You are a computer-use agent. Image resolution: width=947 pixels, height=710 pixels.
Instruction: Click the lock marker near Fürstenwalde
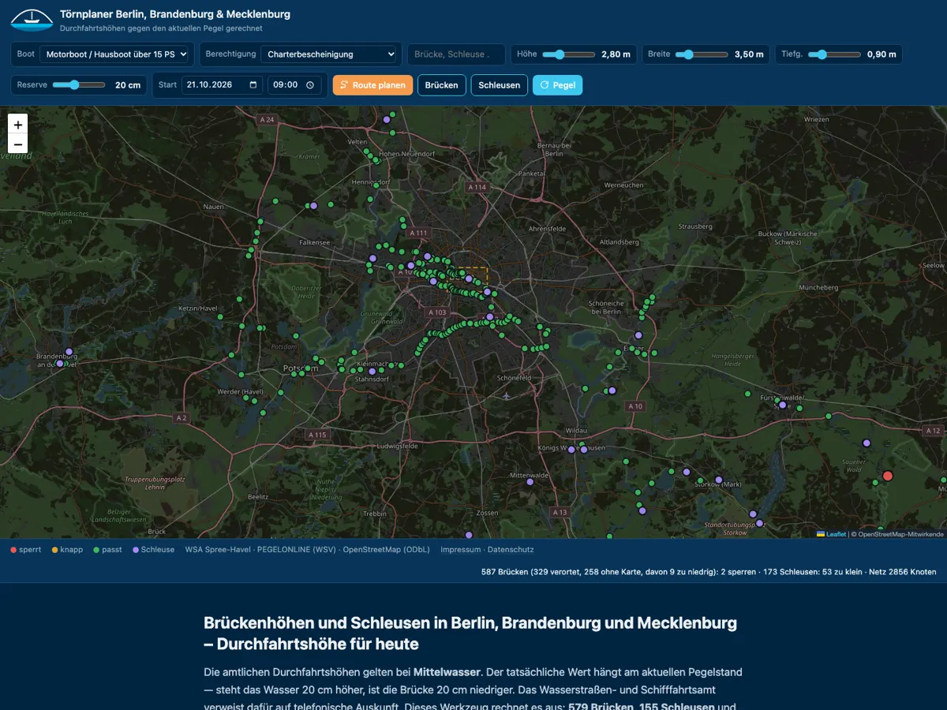pos(782,405)
